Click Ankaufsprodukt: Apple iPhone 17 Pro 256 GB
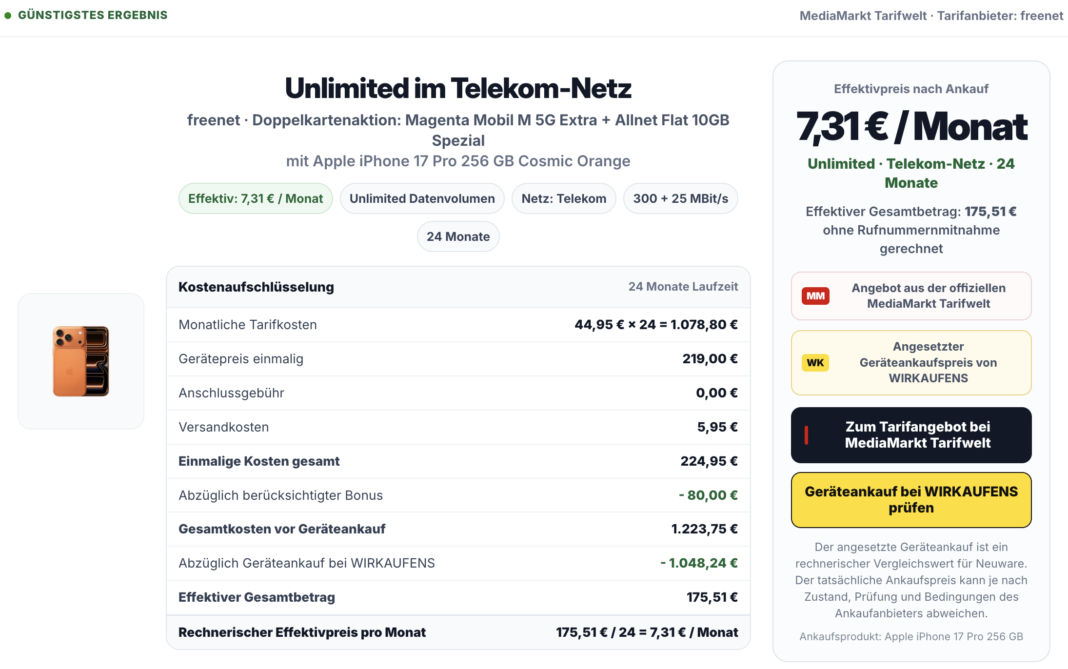 coord(911,636)
